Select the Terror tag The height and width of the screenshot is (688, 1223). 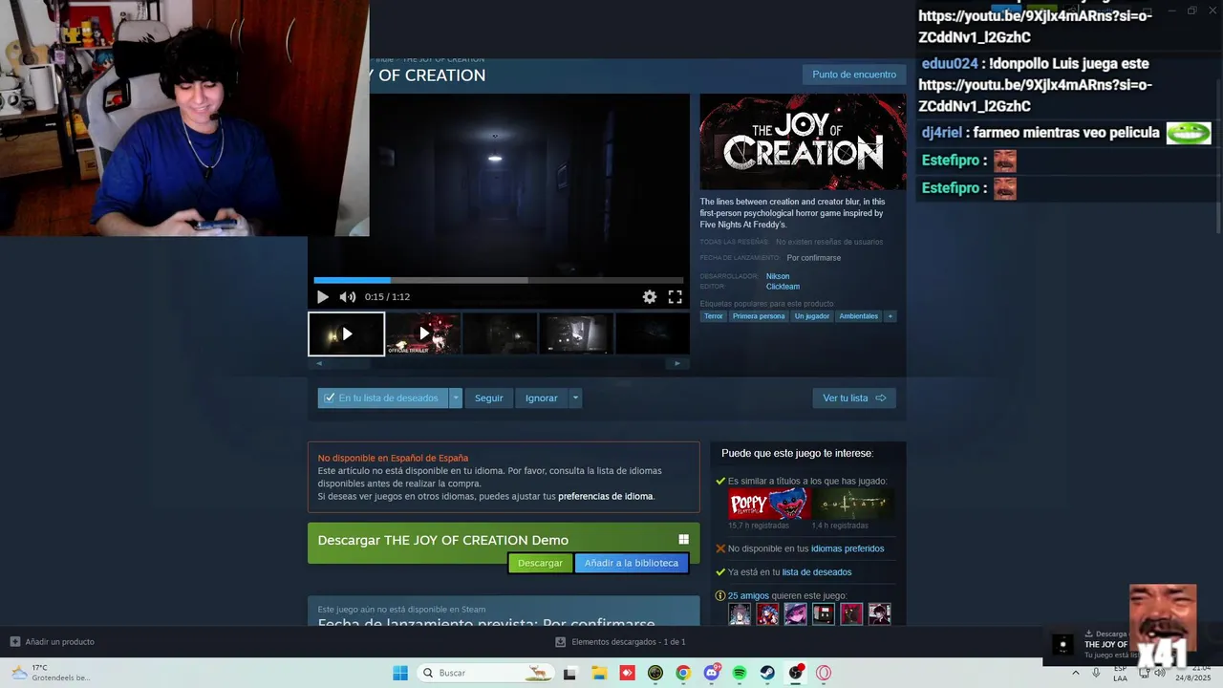click(714, 316)
